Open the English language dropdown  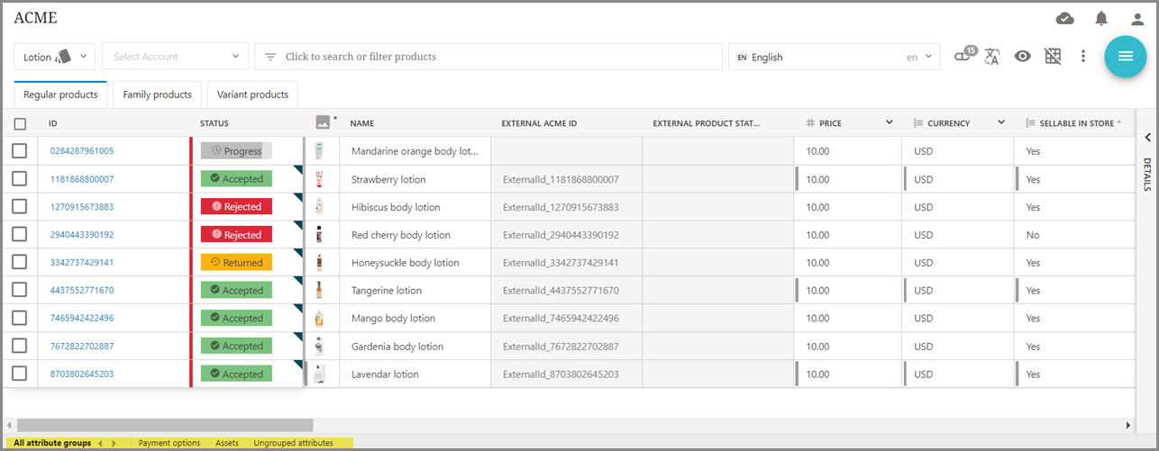[834, 57]
